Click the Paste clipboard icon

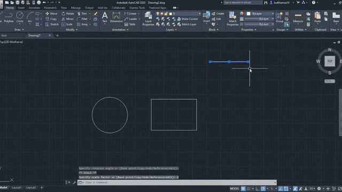coord(317,18)
